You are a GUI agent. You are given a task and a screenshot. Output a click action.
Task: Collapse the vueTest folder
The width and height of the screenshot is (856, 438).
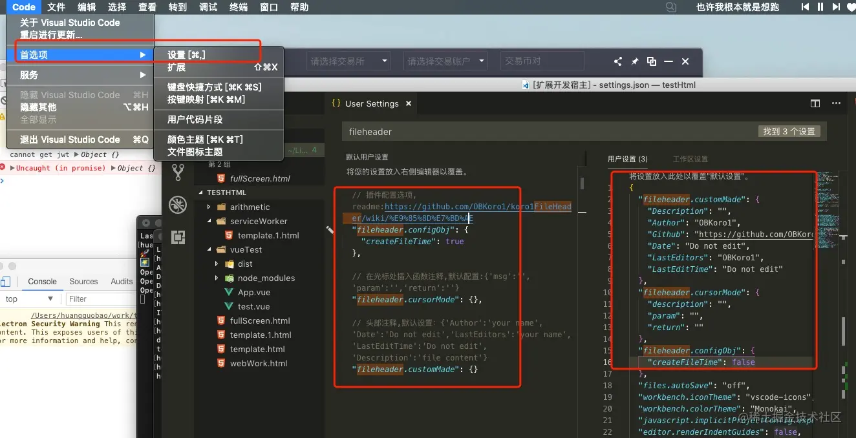click(209, 250)
